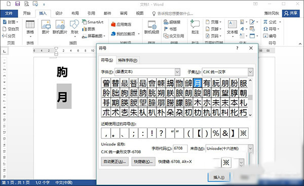The image size is (304, 186).
Task: Insert a cover page (封面)
Action: (x=11, y=22)
